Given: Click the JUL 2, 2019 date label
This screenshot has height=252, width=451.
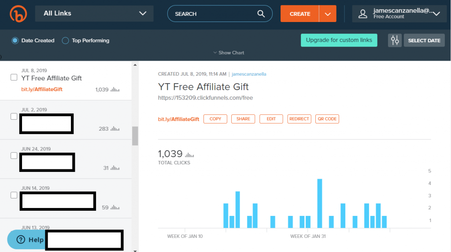Looking at the screenshot, I should click(x=34, y=110).
